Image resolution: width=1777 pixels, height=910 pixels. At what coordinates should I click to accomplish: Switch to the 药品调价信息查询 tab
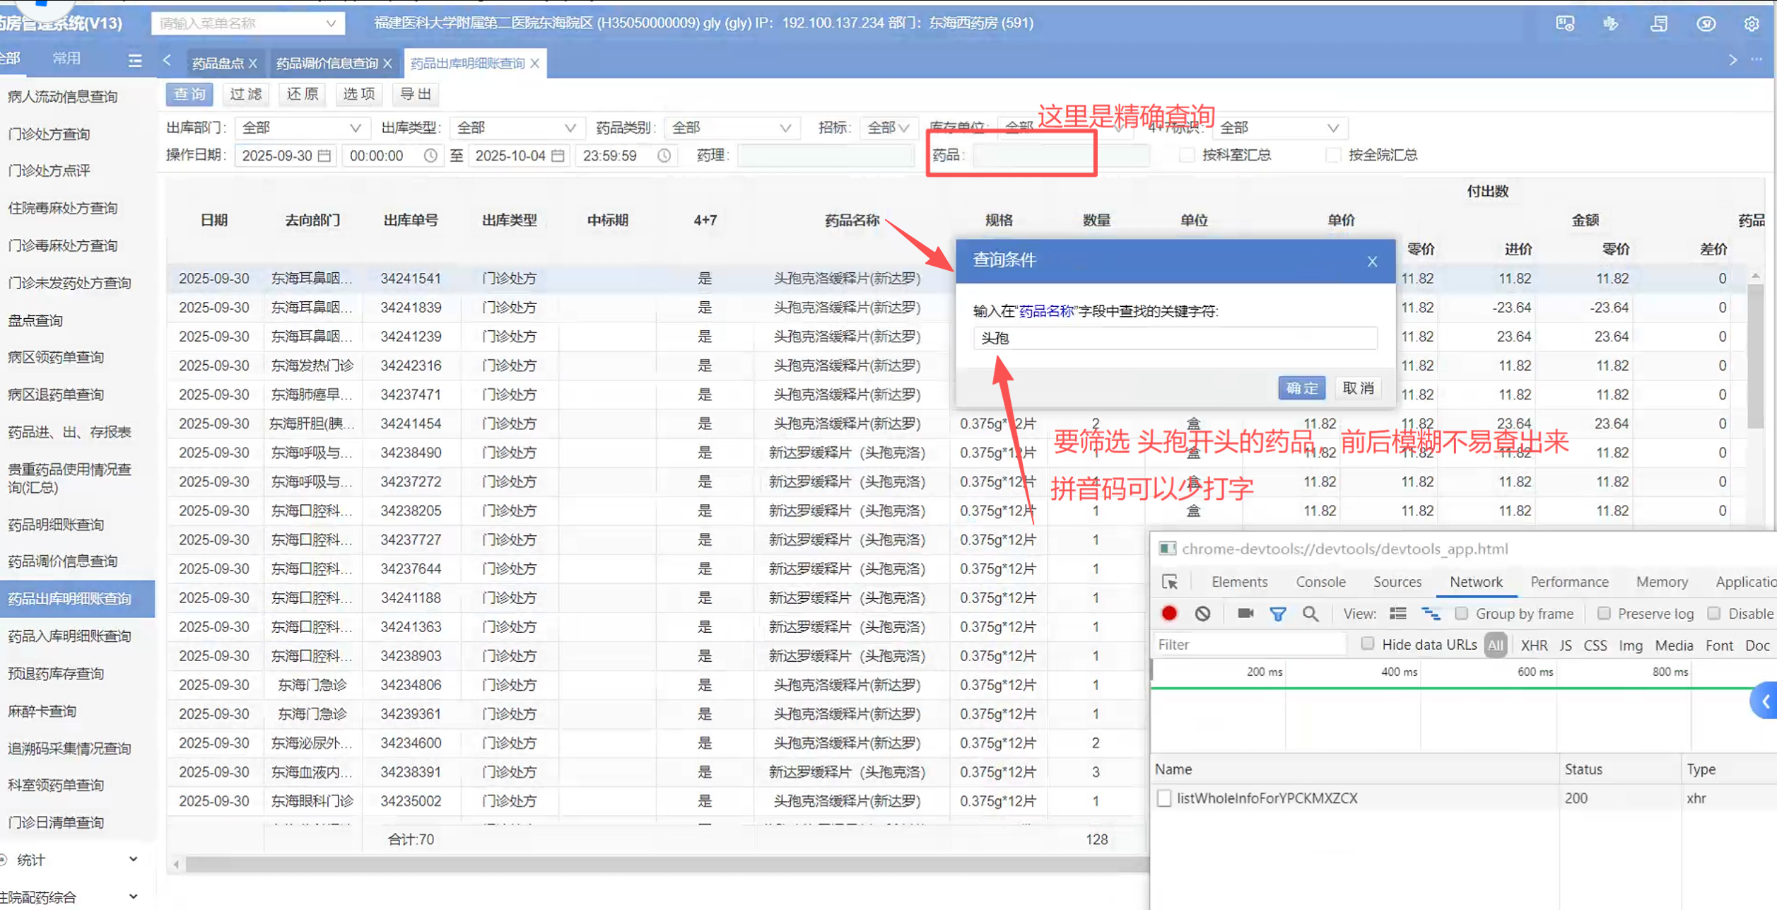click(327, 64)
